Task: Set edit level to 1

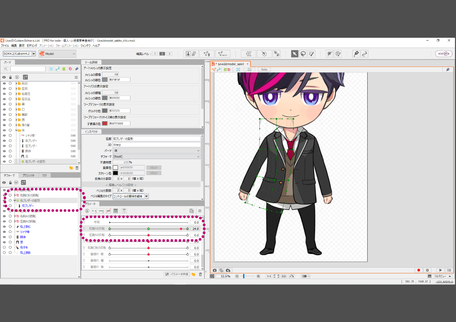Action: point(155,54)
